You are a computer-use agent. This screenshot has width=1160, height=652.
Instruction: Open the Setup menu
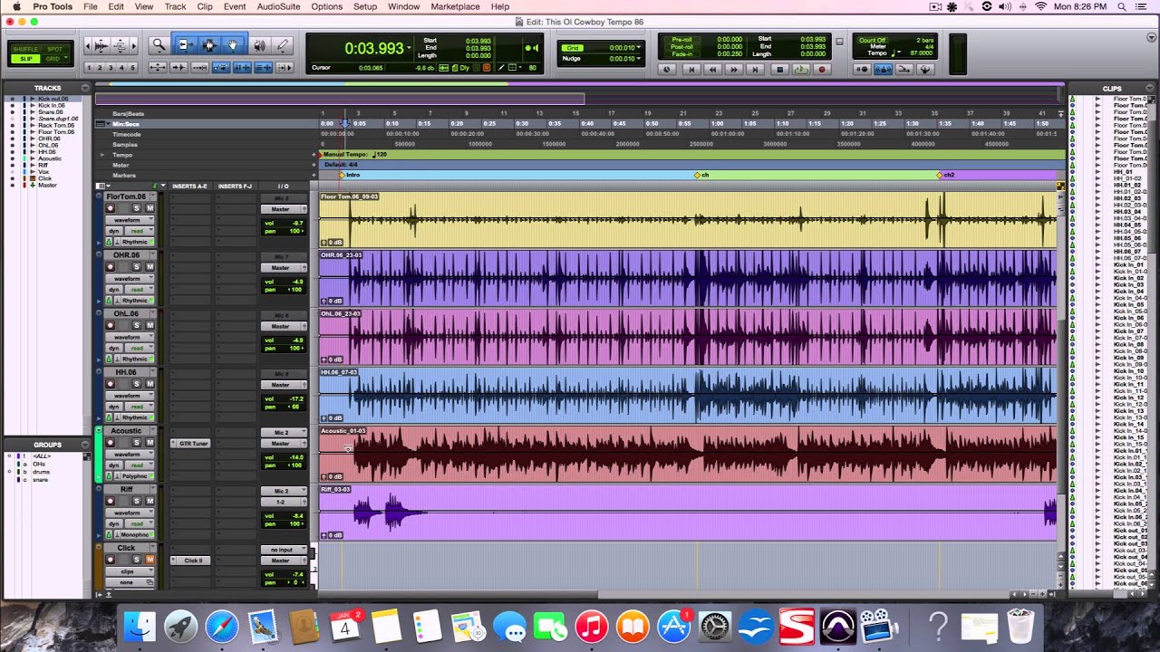(x=365, y=6)
